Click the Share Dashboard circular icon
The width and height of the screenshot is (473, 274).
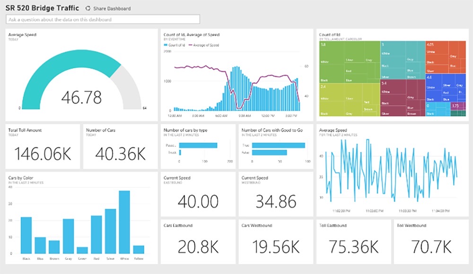point(88,9)
